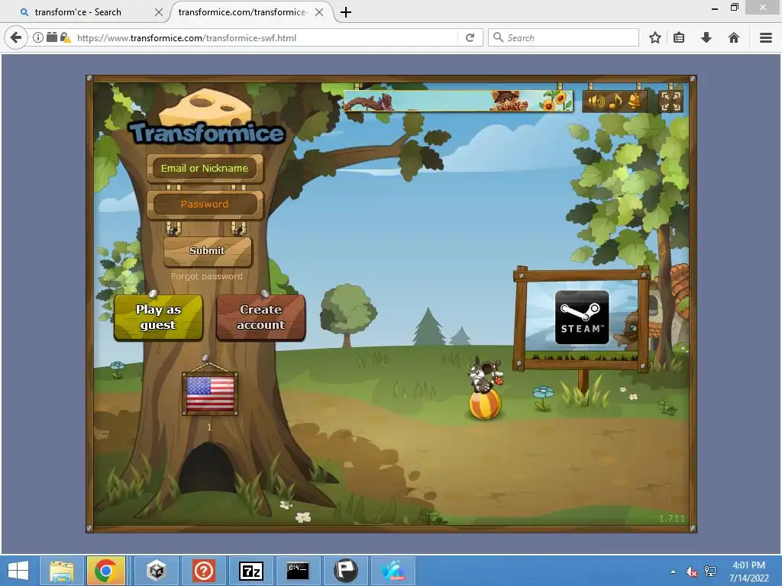The width and height of the screenshot is (782, 586).
Task: Click the event banner with sunflowers
Action: pos(458,101)
